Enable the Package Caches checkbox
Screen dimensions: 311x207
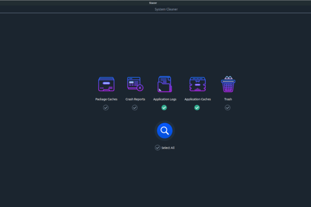(x=106, y=107)
